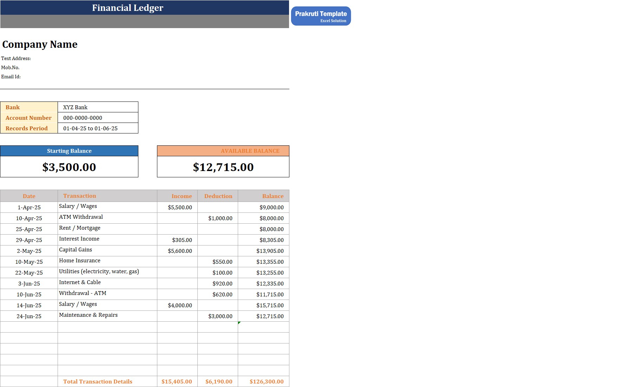Select the $305.00 income cell
This screenshot has height=387, width=629.
pyautogui.click(x=177, y=240)
